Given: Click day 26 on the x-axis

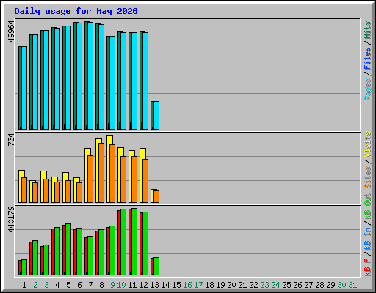Looking at the screenshot, I should pos(297,285).
